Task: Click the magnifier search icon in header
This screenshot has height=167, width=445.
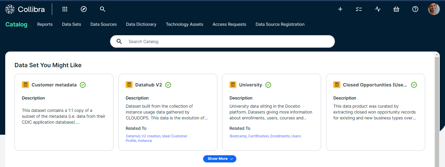Action: [x=103, y=9]
